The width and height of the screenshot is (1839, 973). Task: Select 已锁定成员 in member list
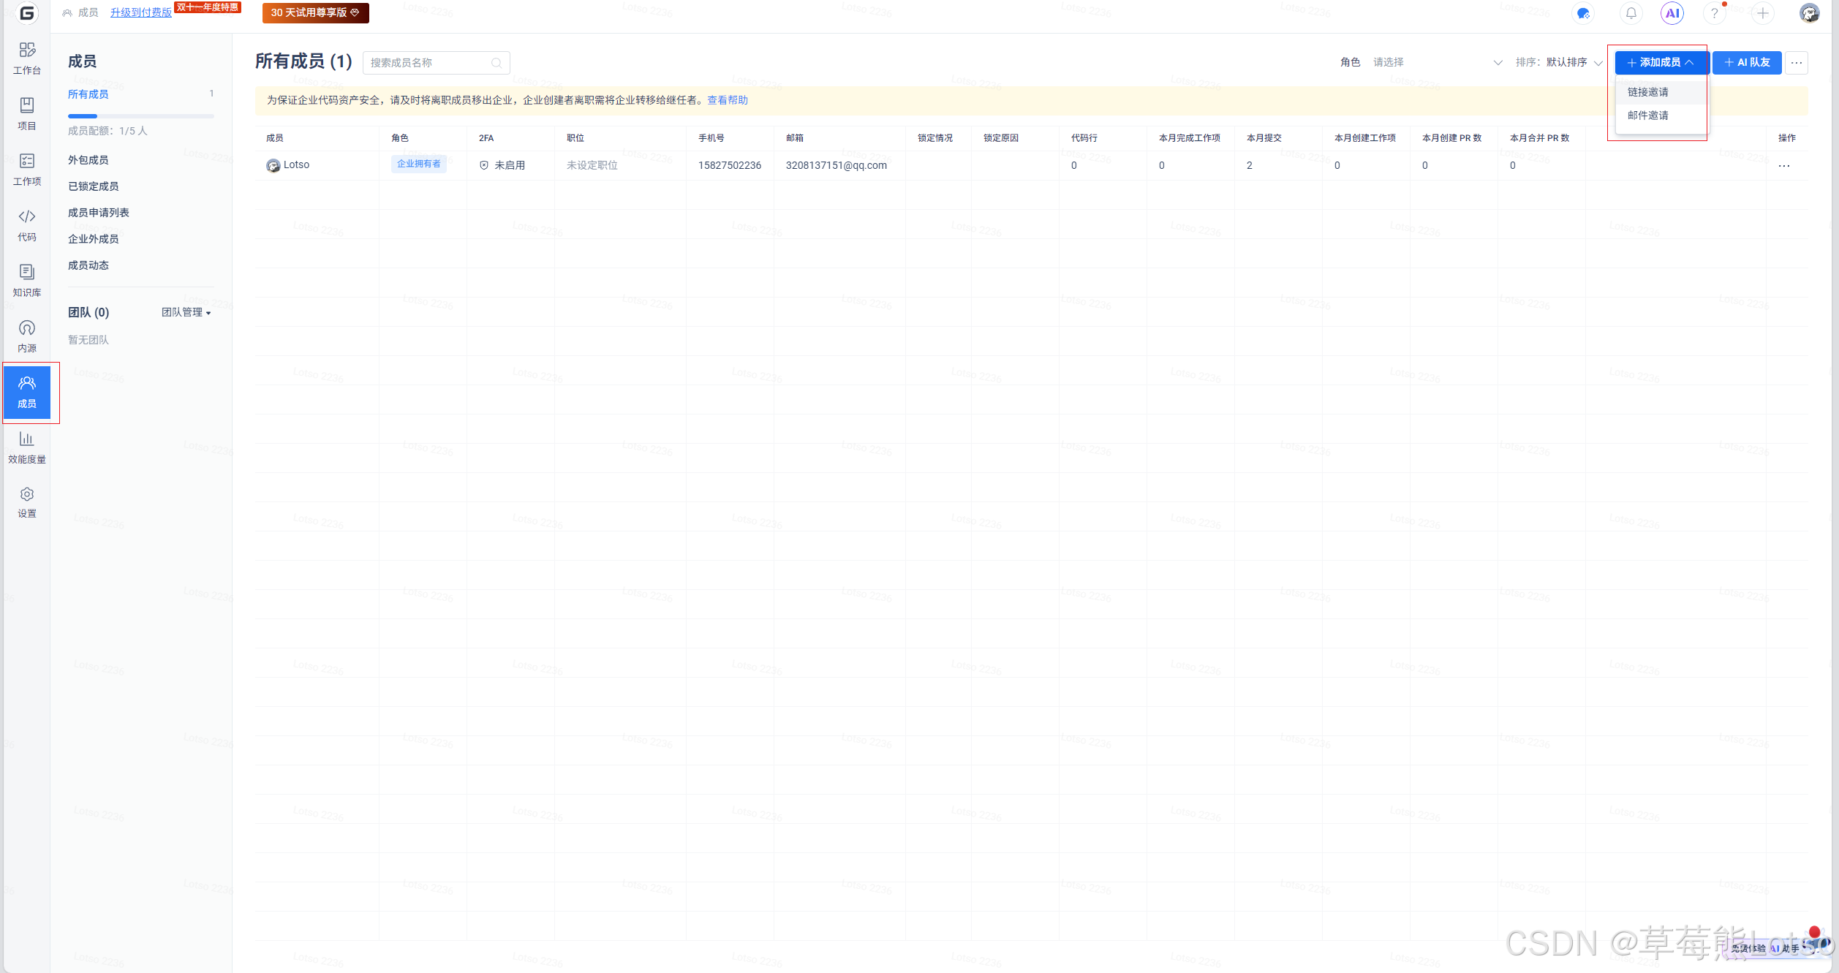(x=94, y=186)
